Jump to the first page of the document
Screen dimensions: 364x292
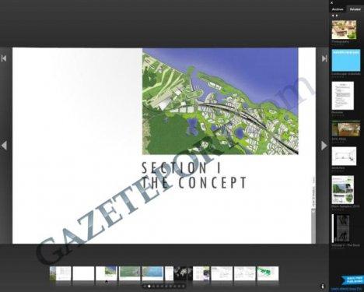(x=4, y=58)
